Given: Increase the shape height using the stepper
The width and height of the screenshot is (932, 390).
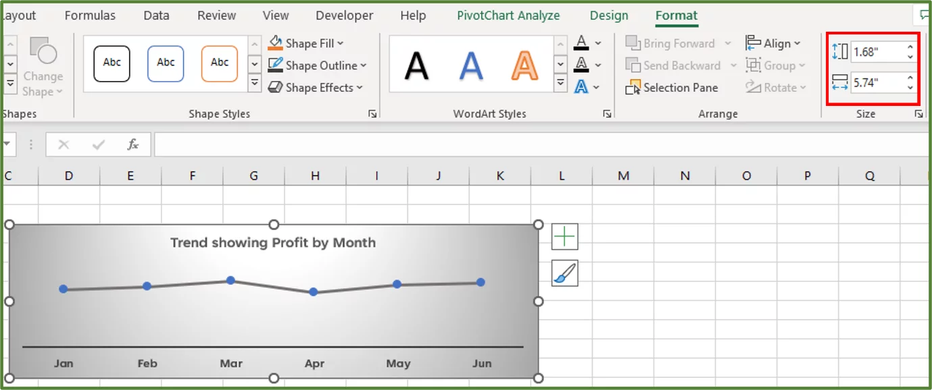Looking at the screenshot, I should pos(910,47).
